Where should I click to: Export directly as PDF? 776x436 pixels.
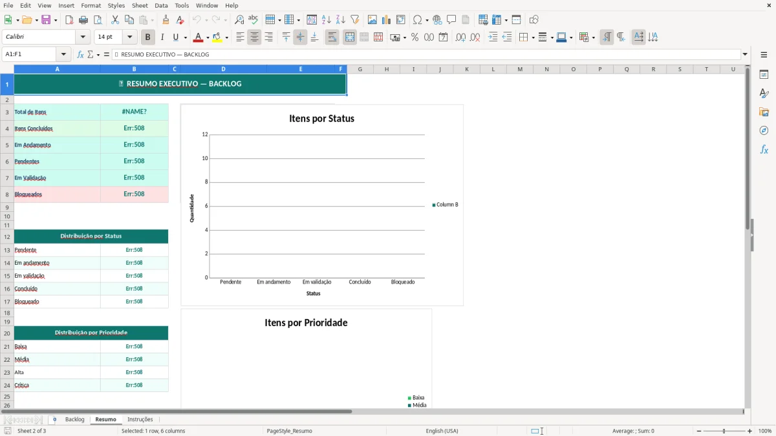(x=69, y=20)
